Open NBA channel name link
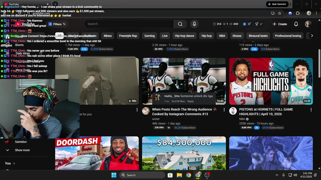The width and height of the screenshot is (321, 180). pyautogui.click(x=242, y=119)
